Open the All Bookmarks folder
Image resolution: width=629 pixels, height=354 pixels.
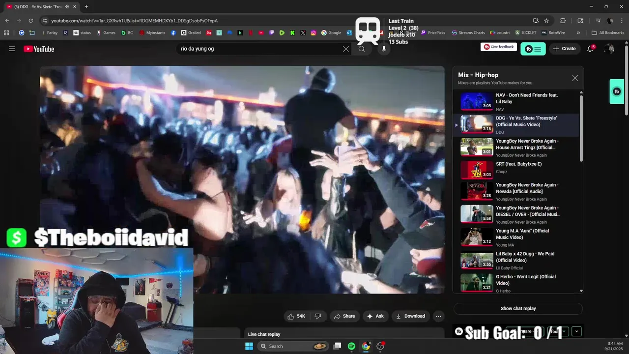pyautogui.click(x=608, y=33)
